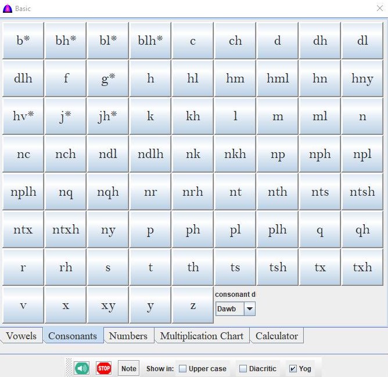Uncheck the Yog checkbox

(293, 369)
